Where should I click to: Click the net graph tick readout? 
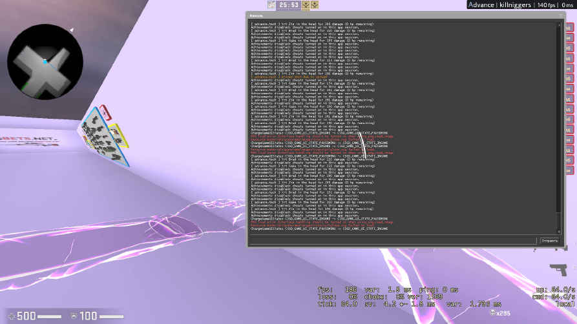(x=337, y=304)
